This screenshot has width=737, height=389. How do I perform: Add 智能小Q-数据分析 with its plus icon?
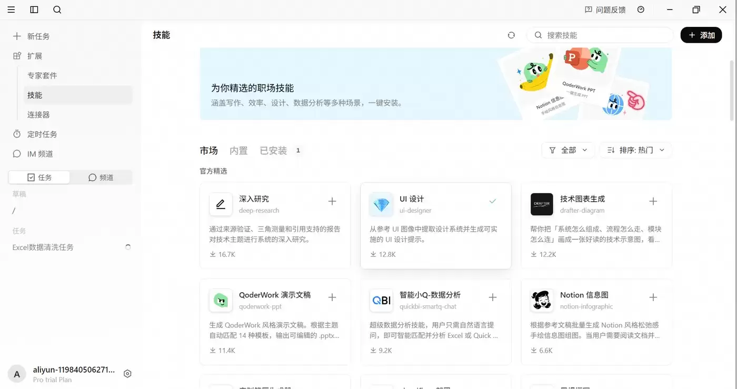click(x=493, y=297)
